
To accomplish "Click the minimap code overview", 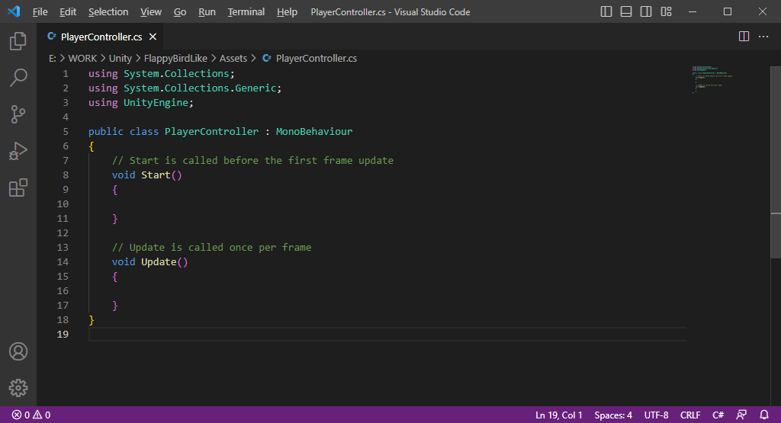I will point(712,79).
